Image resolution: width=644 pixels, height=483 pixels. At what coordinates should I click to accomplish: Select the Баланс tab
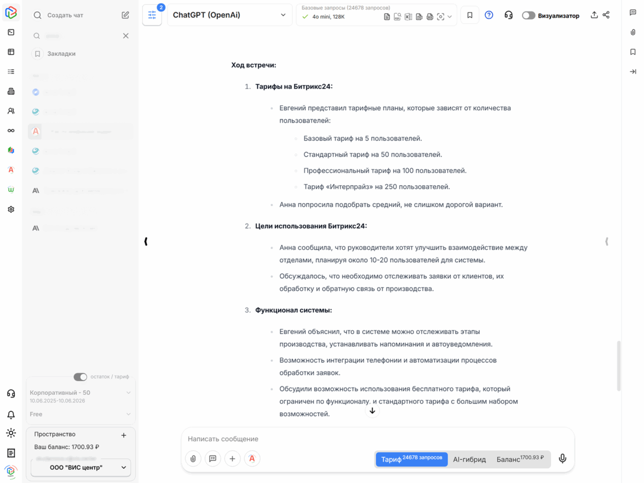[x=520, y=459]
